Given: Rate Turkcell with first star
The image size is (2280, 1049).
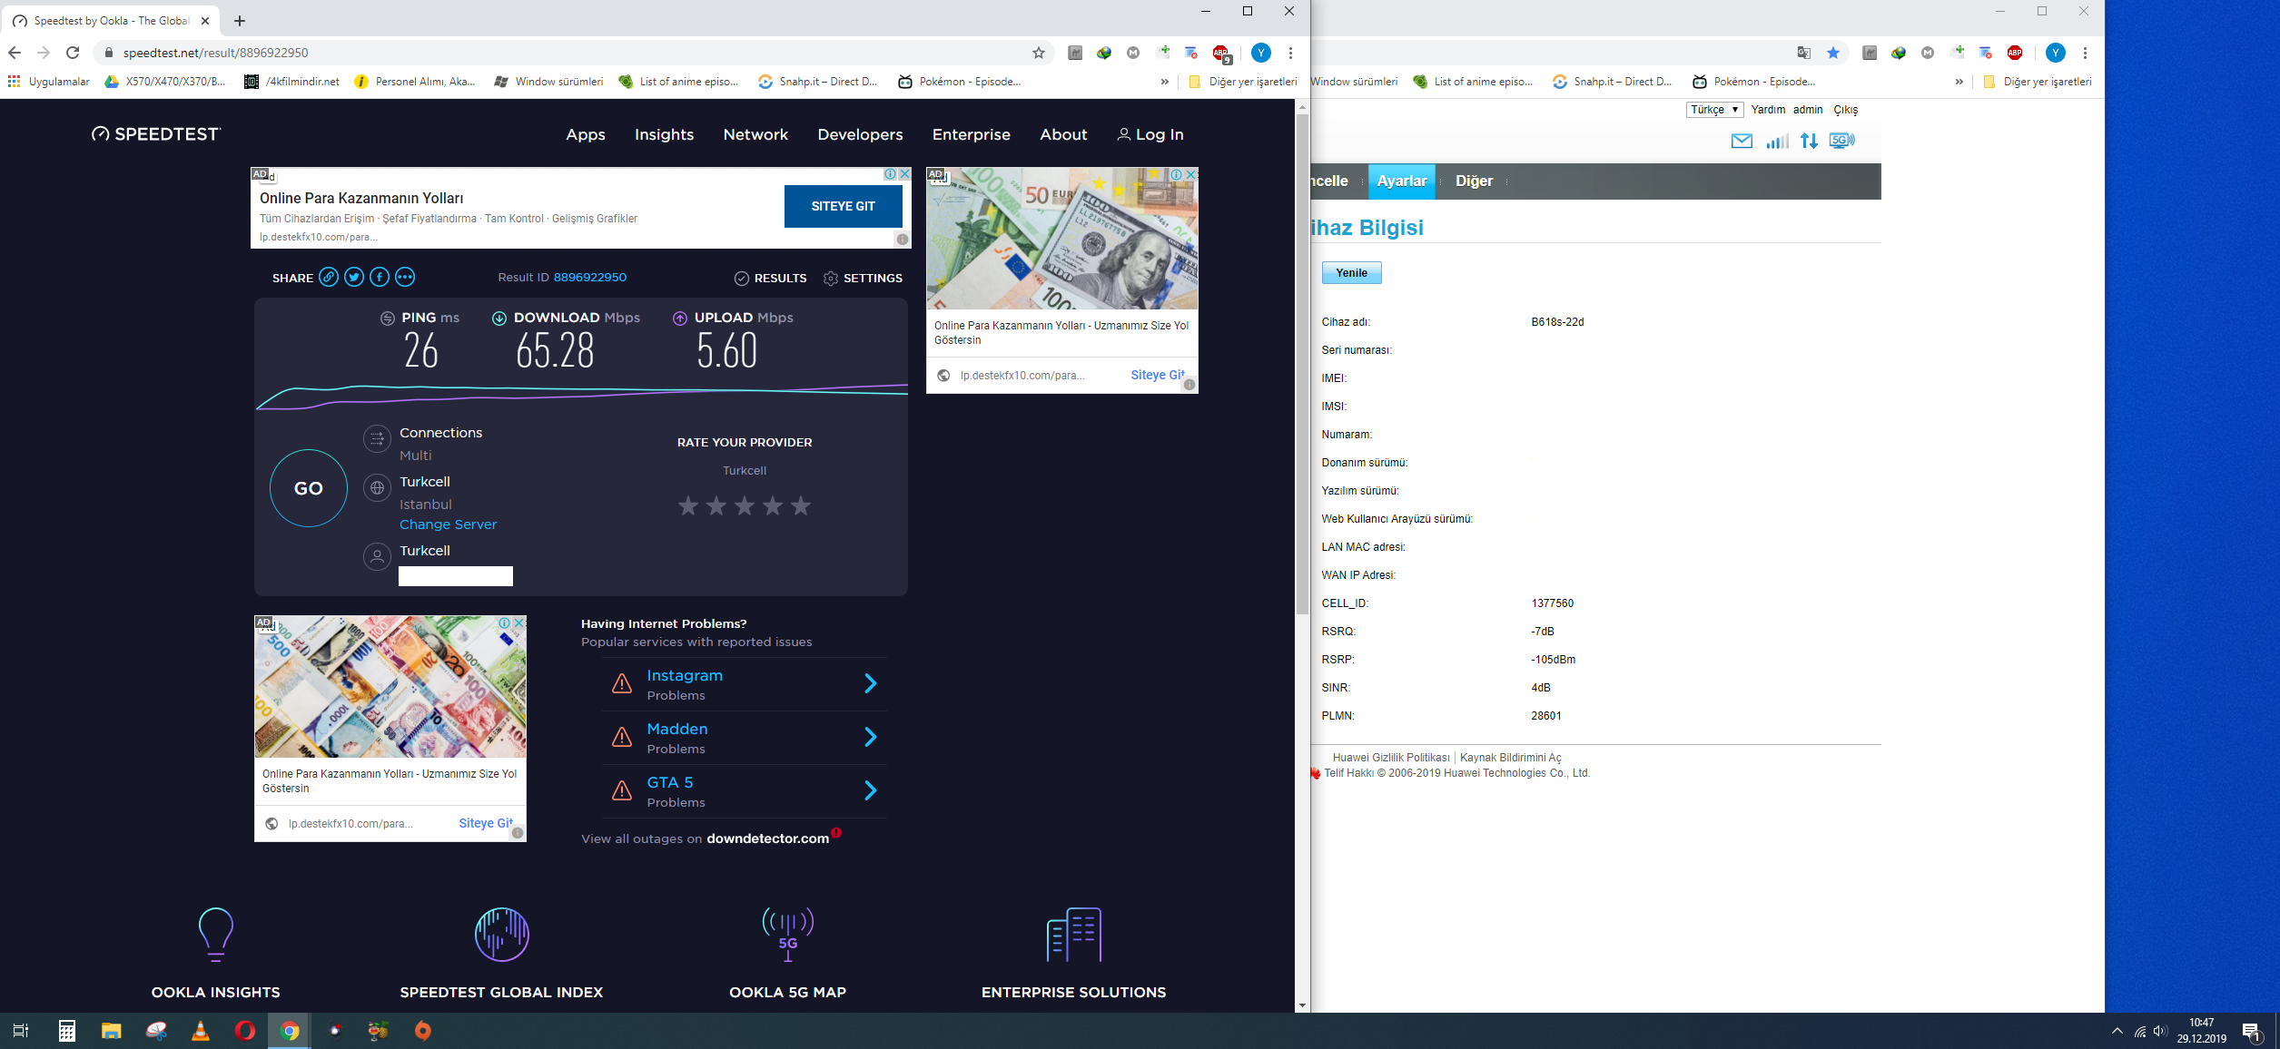Looking at the screenshot, I should [x=688, y=505].
